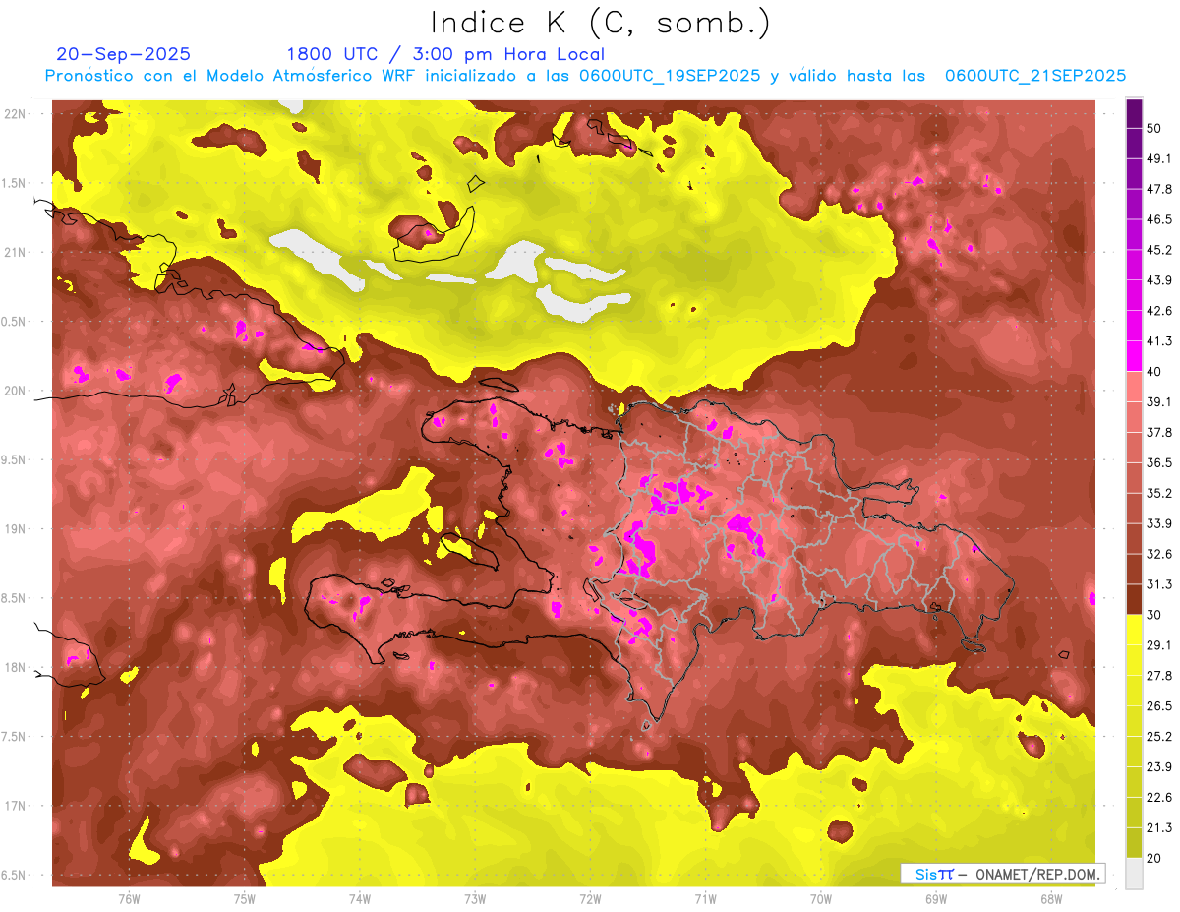Click the "1800 UTC / 3:00 pm Hora Local" text
The height and width of the screenshot is (912, 1180).
coord(445,54)
